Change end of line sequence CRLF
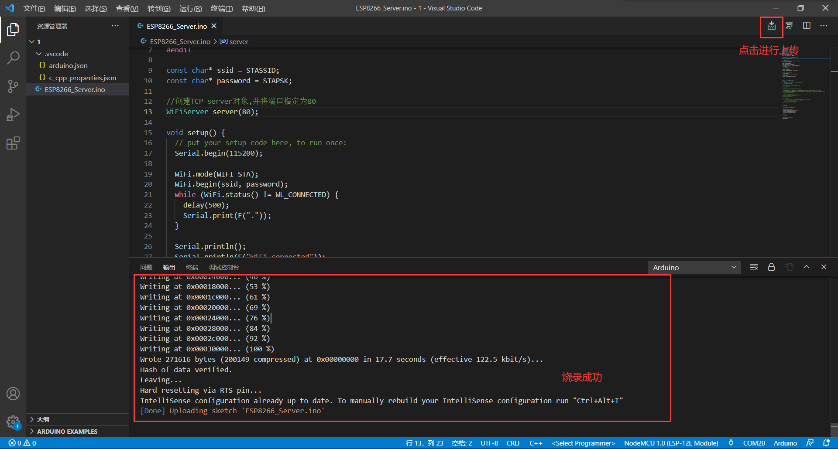 (514, 443)
